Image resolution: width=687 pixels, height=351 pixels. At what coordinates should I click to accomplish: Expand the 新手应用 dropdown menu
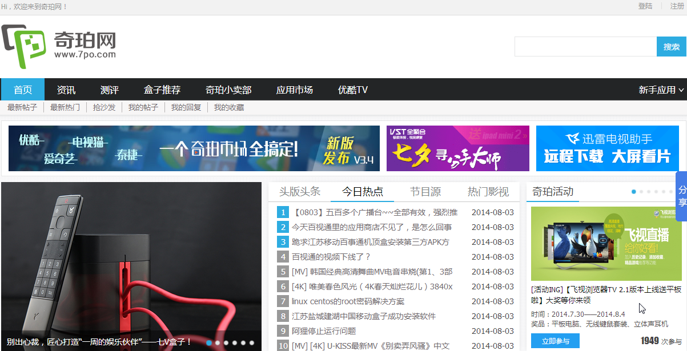click(x=661, y=90)
